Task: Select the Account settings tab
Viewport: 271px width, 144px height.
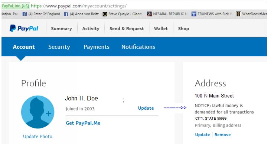Action: (24, 47)
